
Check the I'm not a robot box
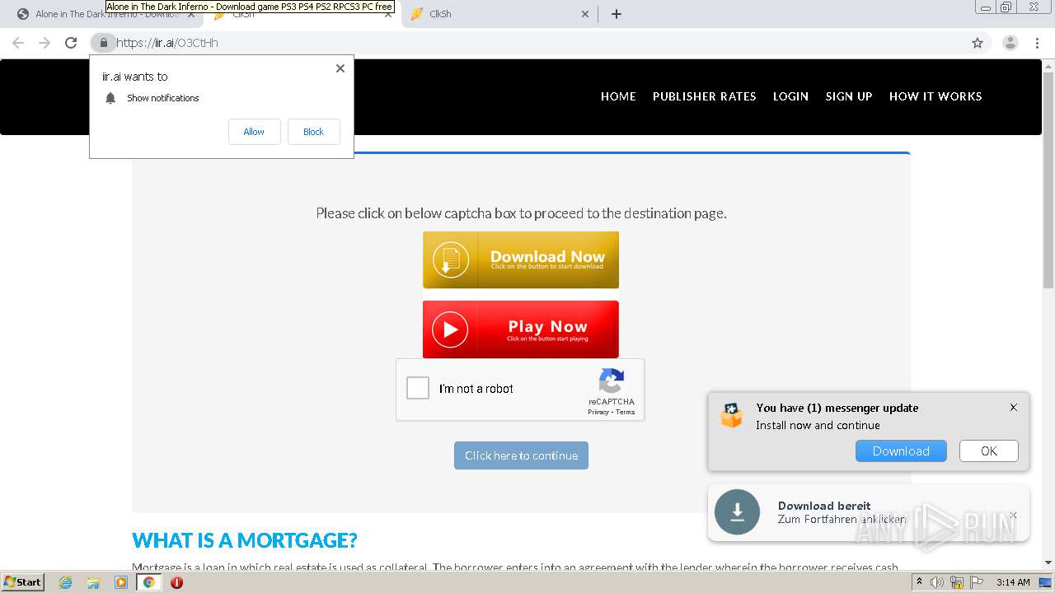click(418, 389)
